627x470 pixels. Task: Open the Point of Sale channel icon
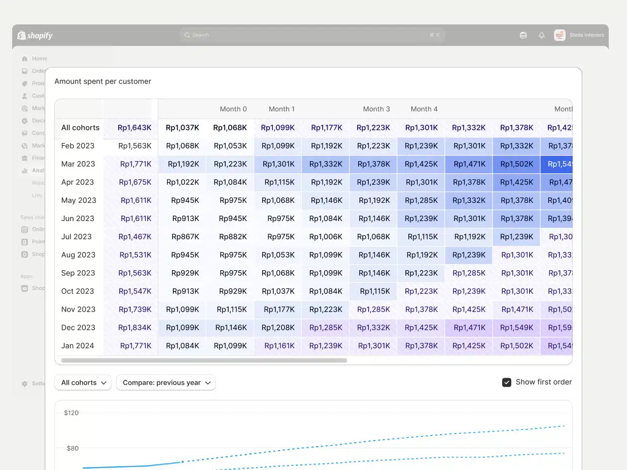point(24,242)
